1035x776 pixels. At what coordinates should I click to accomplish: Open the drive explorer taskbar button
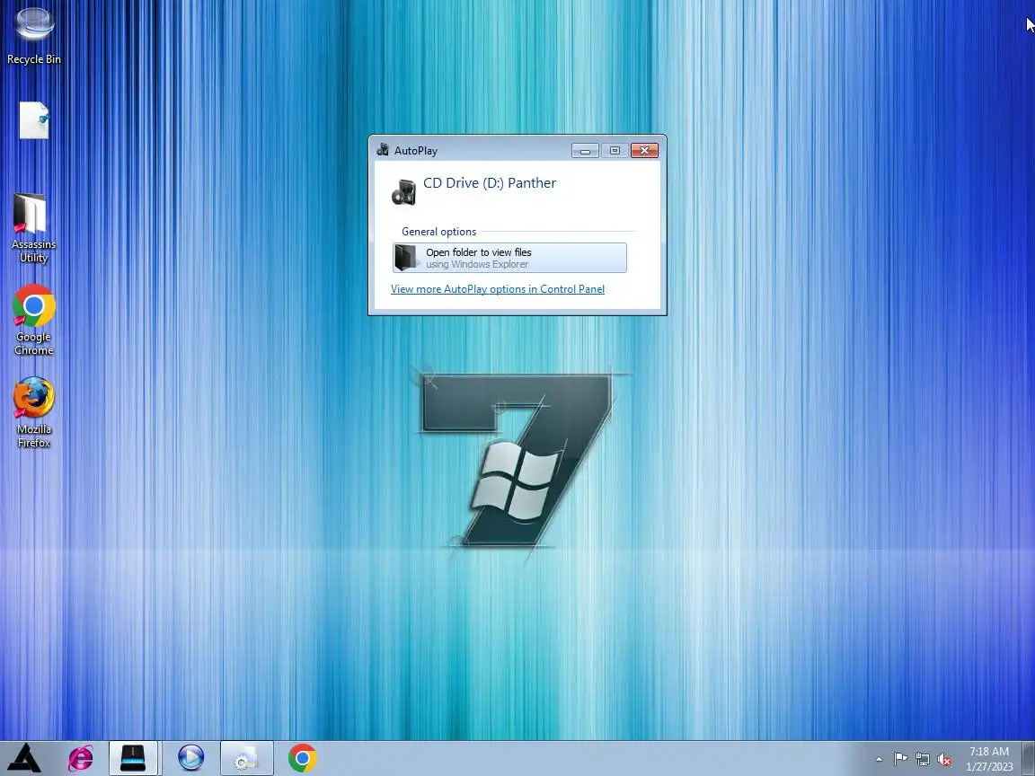click(133, 758)
